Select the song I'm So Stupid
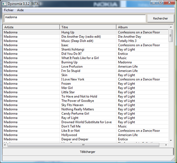 pyautogui.click(x=71, y=71)
